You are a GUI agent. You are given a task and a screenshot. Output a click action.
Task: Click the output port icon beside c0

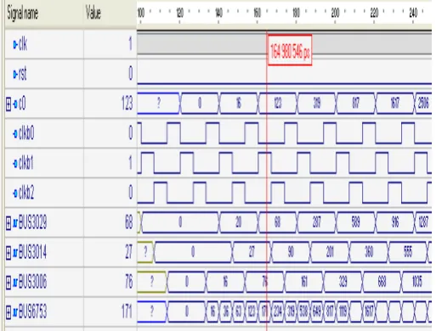pyautogui.click(x=15, y=104)
